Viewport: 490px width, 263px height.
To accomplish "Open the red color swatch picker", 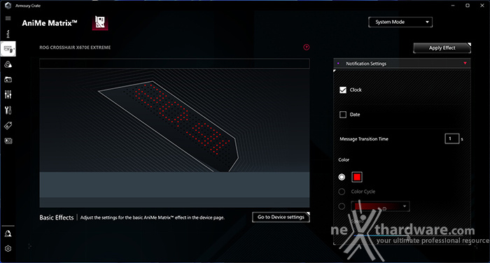I will [357, 177].
